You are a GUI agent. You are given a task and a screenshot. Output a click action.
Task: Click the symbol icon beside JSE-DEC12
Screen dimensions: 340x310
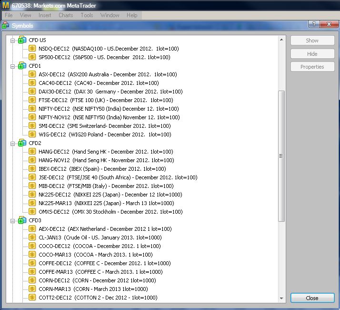[32, 177]
